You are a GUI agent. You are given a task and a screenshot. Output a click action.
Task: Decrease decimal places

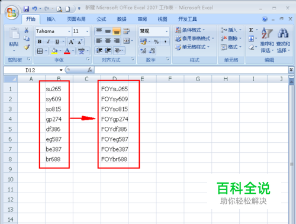pos(152,51)
